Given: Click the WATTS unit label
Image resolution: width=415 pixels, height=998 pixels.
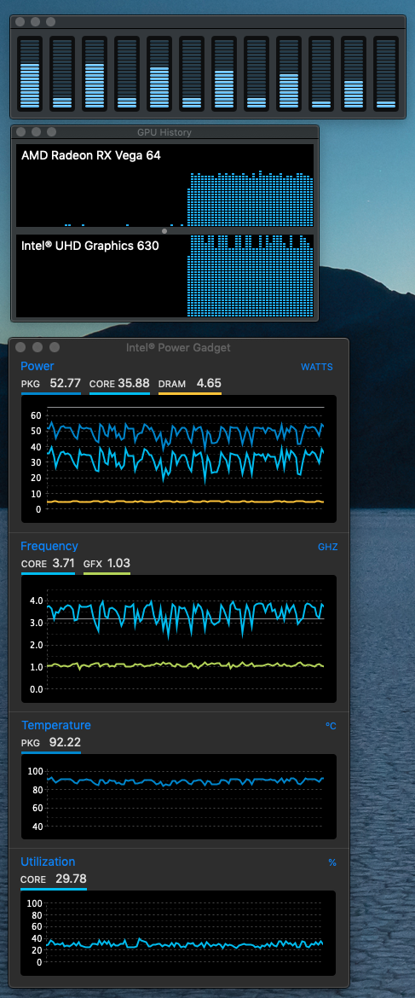Looking at the screenshot, I should 316,367.
